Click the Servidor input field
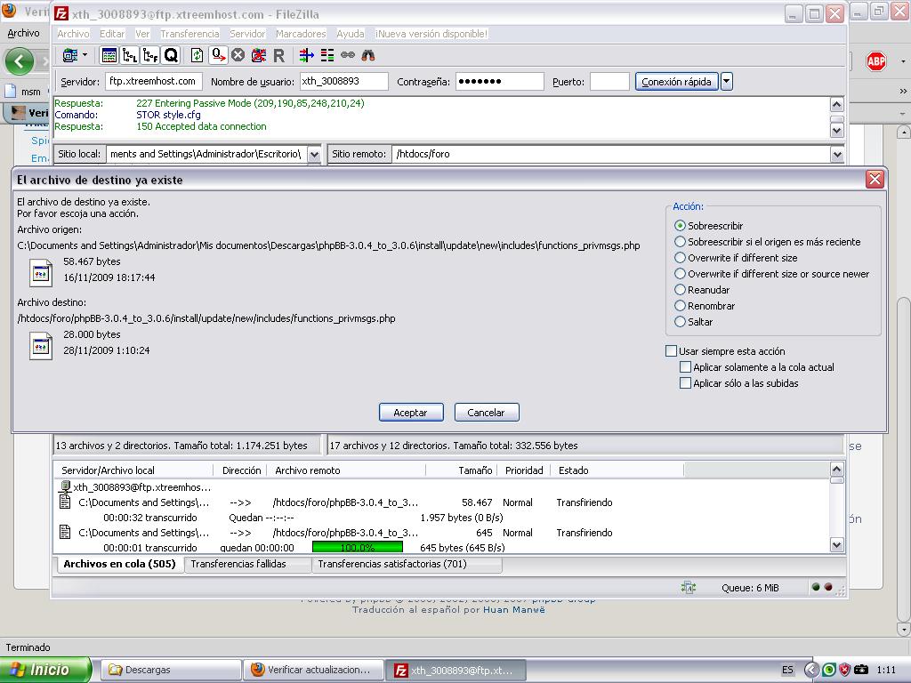This screenshot has height=683, width=911. pyautogui.click(x=153, y=81)
